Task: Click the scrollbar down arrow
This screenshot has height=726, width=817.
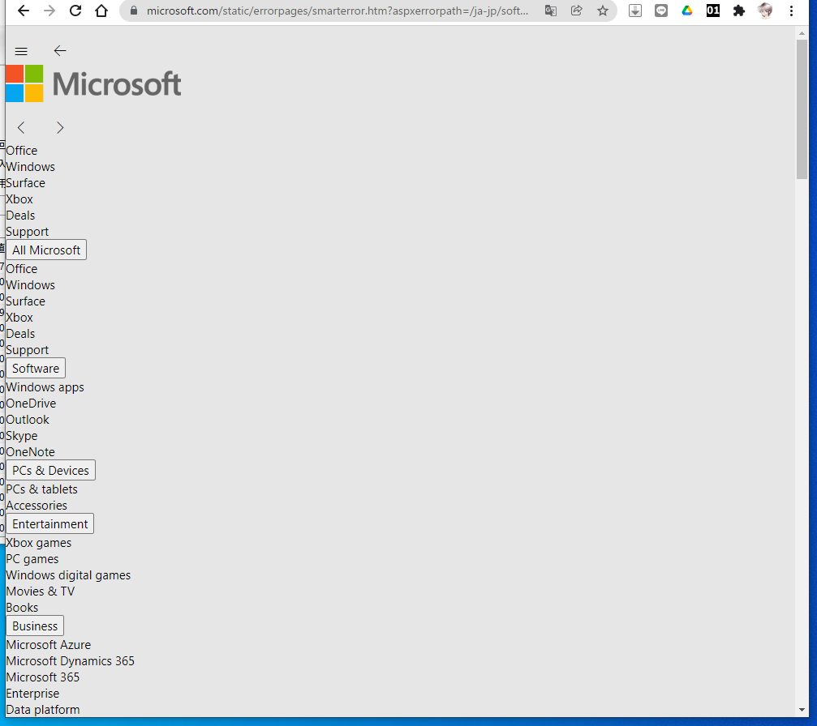Action: tap(802, 710)
